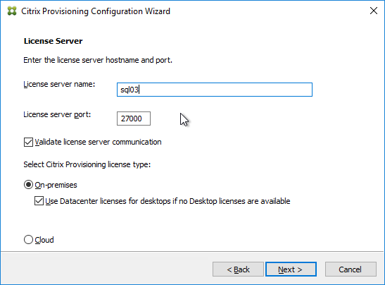This screenshot has height=285, width=385.
Task: Choose the Cloud license type radio button
Action: tap(28, 239)
